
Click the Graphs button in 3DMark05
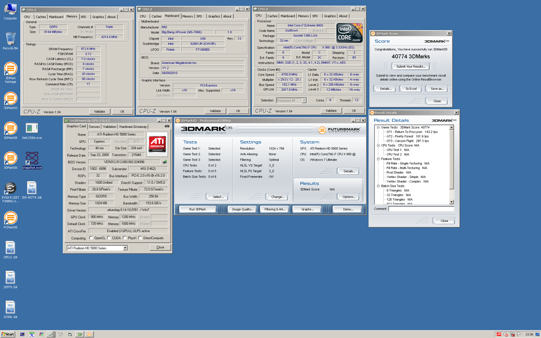pos(308,209)
